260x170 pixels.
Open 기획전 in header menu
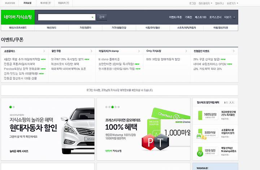coord(188,17)
